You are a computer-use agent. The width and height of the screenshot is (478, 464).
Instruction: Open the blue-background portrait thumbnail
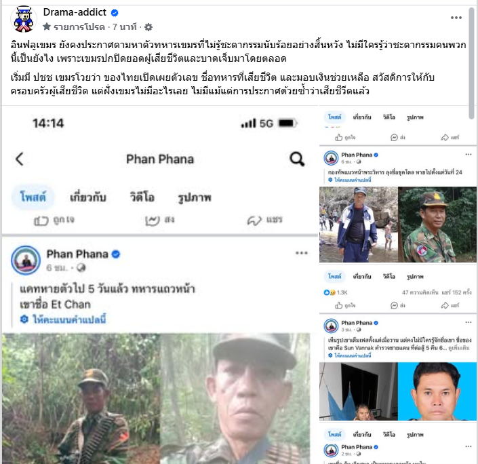(x=437, y=391)
